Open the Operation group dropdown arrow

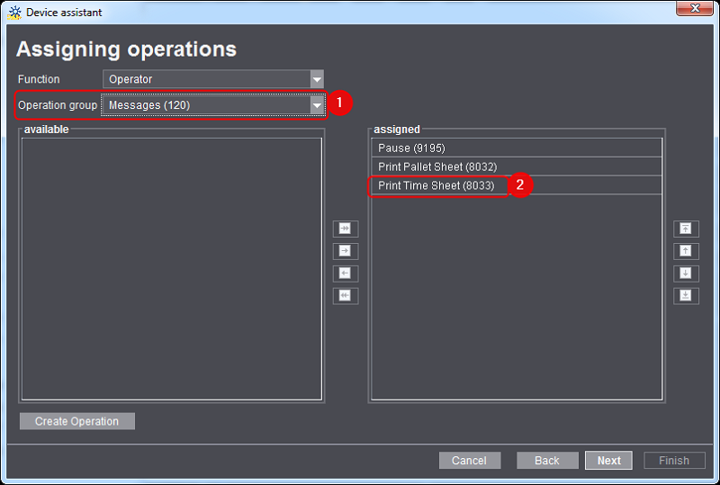coord(317,105)
